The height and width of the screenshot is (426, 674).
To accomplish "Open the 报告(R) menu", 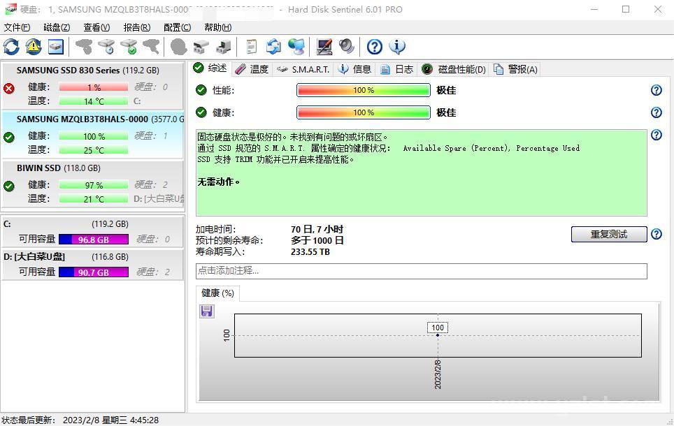I will 137,27.
